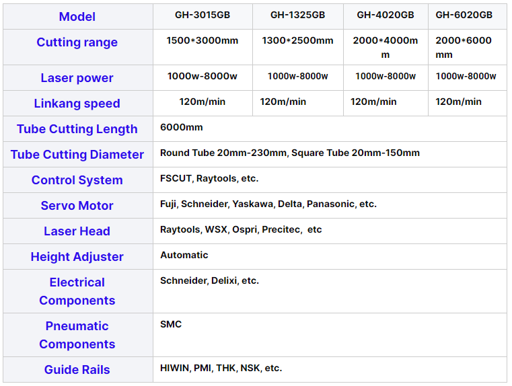Select model name GH-1325GB
This screenshot has height=386, width=512.
pyautogui.click(x=298, y=15)
